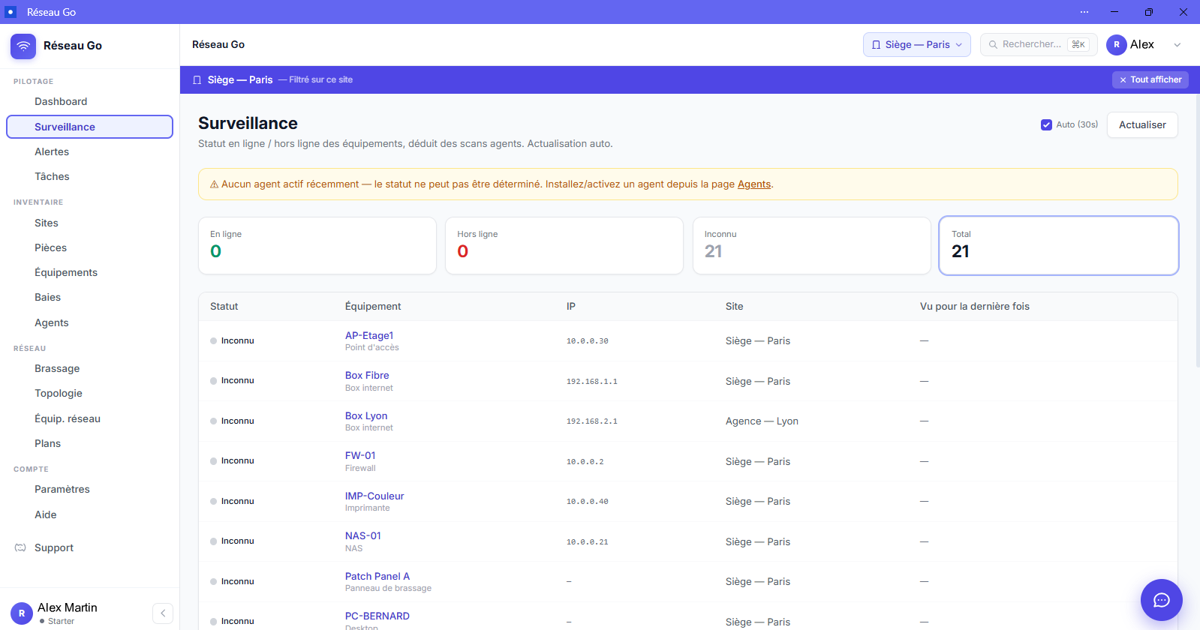The height and width of the screenshot is (630, 1200).
Task: Select the Hors ligne stat card
Action: (x=564, y=246)
